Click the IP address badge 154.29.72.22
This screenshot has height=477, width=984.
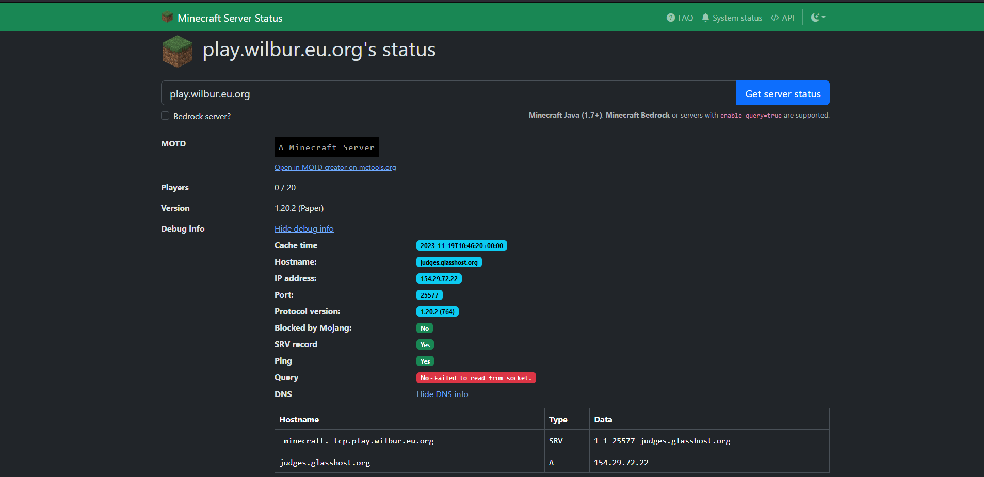point(439,278)
